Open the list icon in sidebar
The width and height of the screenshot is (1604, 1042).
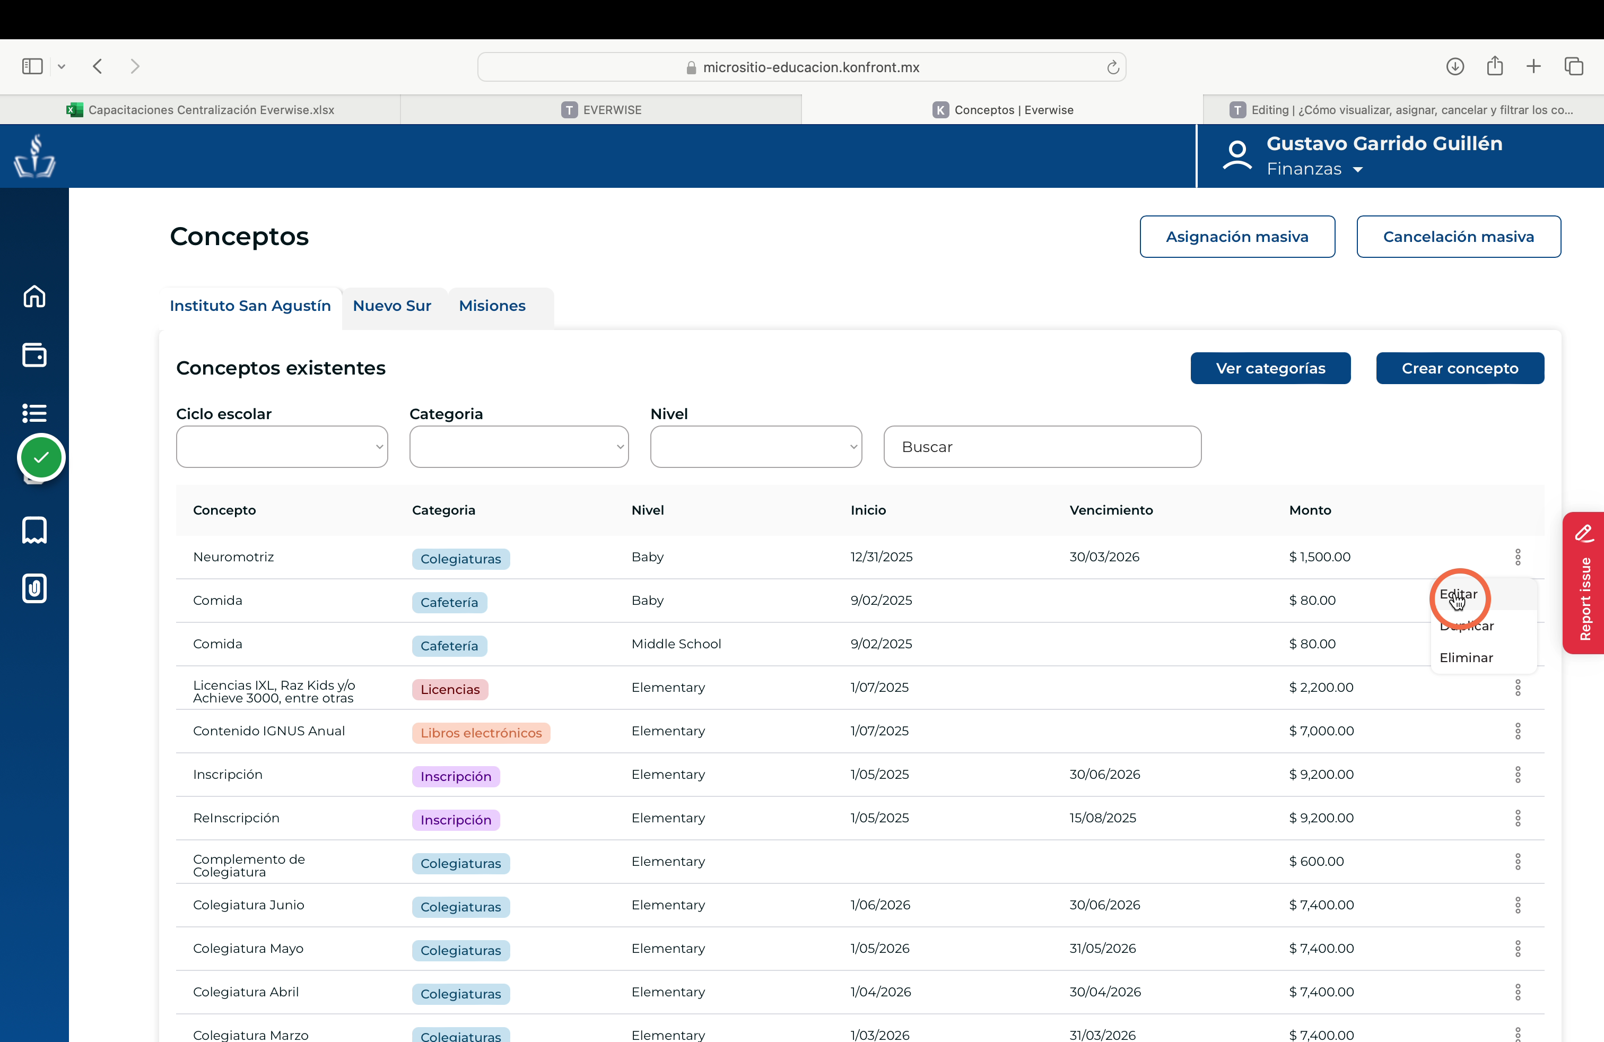coord(34,412)
